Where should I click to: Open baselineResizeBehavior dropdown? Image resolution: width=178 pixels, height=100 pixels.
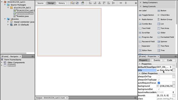coord(173,92)
